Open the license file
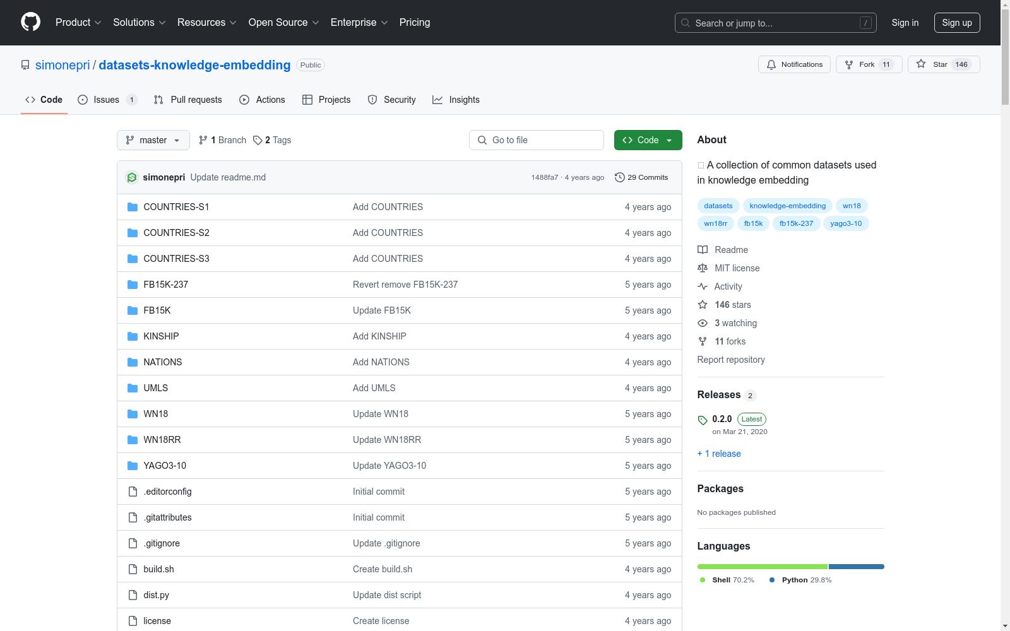Image resolution: width=1010 pixels, height=631 pixels. pos(157,621)
